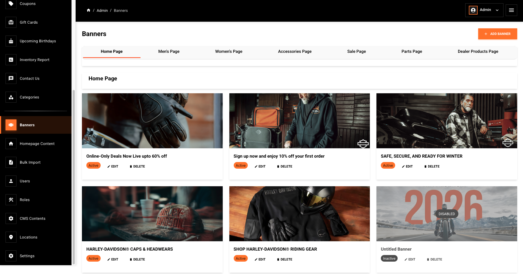Viewport: 523px width, 274px height.
Task: Open the hamburger menu in top bar
Action: click(511, 10)
